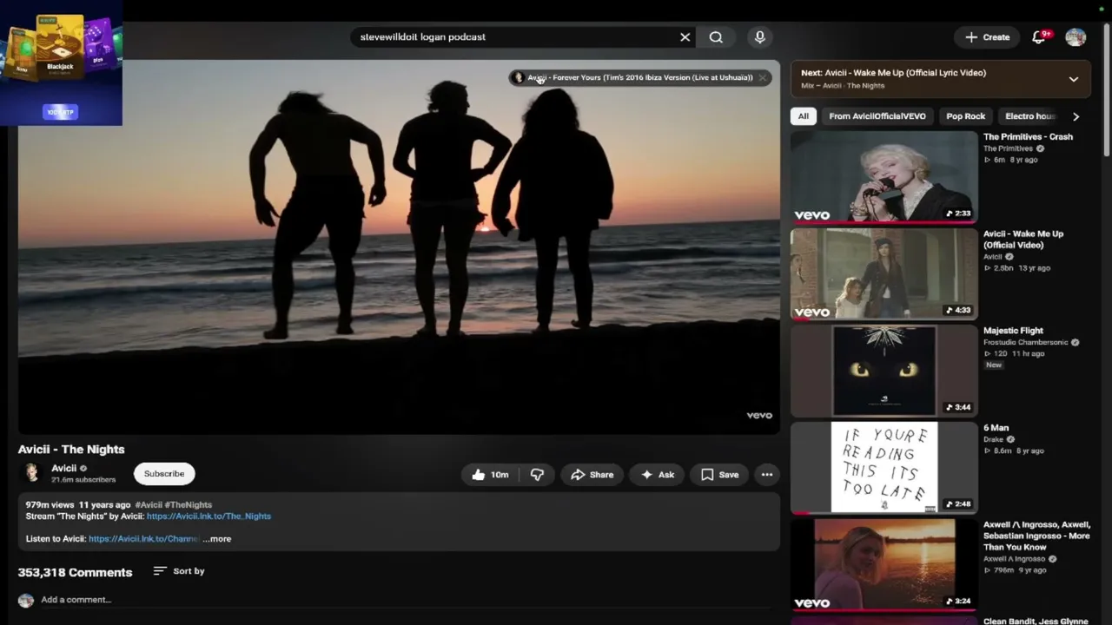Clear the search box text
Viewport: 1112px width, 625px height.
685,37
